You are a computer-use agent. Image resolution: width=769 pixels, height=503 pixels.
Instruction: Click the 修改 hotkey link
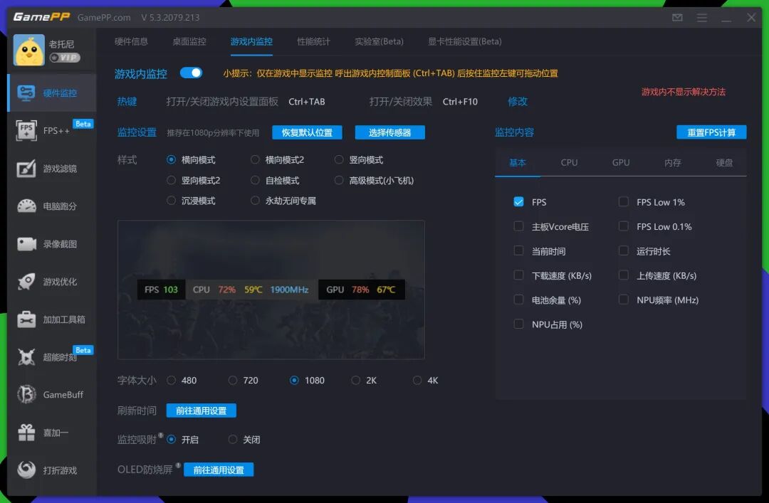point(518,102)
